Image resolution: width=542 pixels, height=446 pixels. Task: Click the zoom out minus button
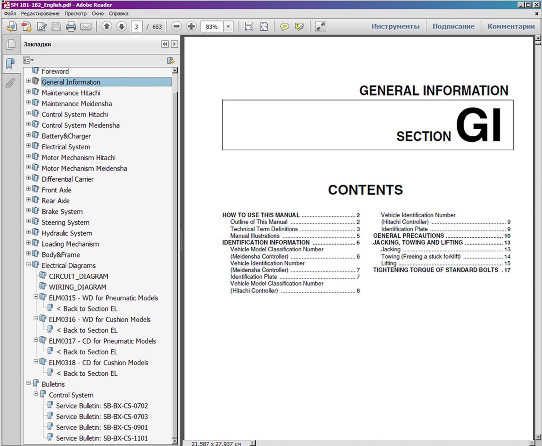pyautogui.click(x=176, y=27)
